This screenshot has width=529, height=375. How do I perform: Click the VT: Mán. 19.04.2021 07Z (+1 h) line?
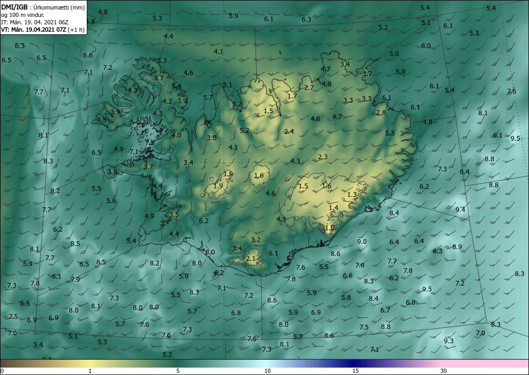pyautogui.click(x=43, y=30)
